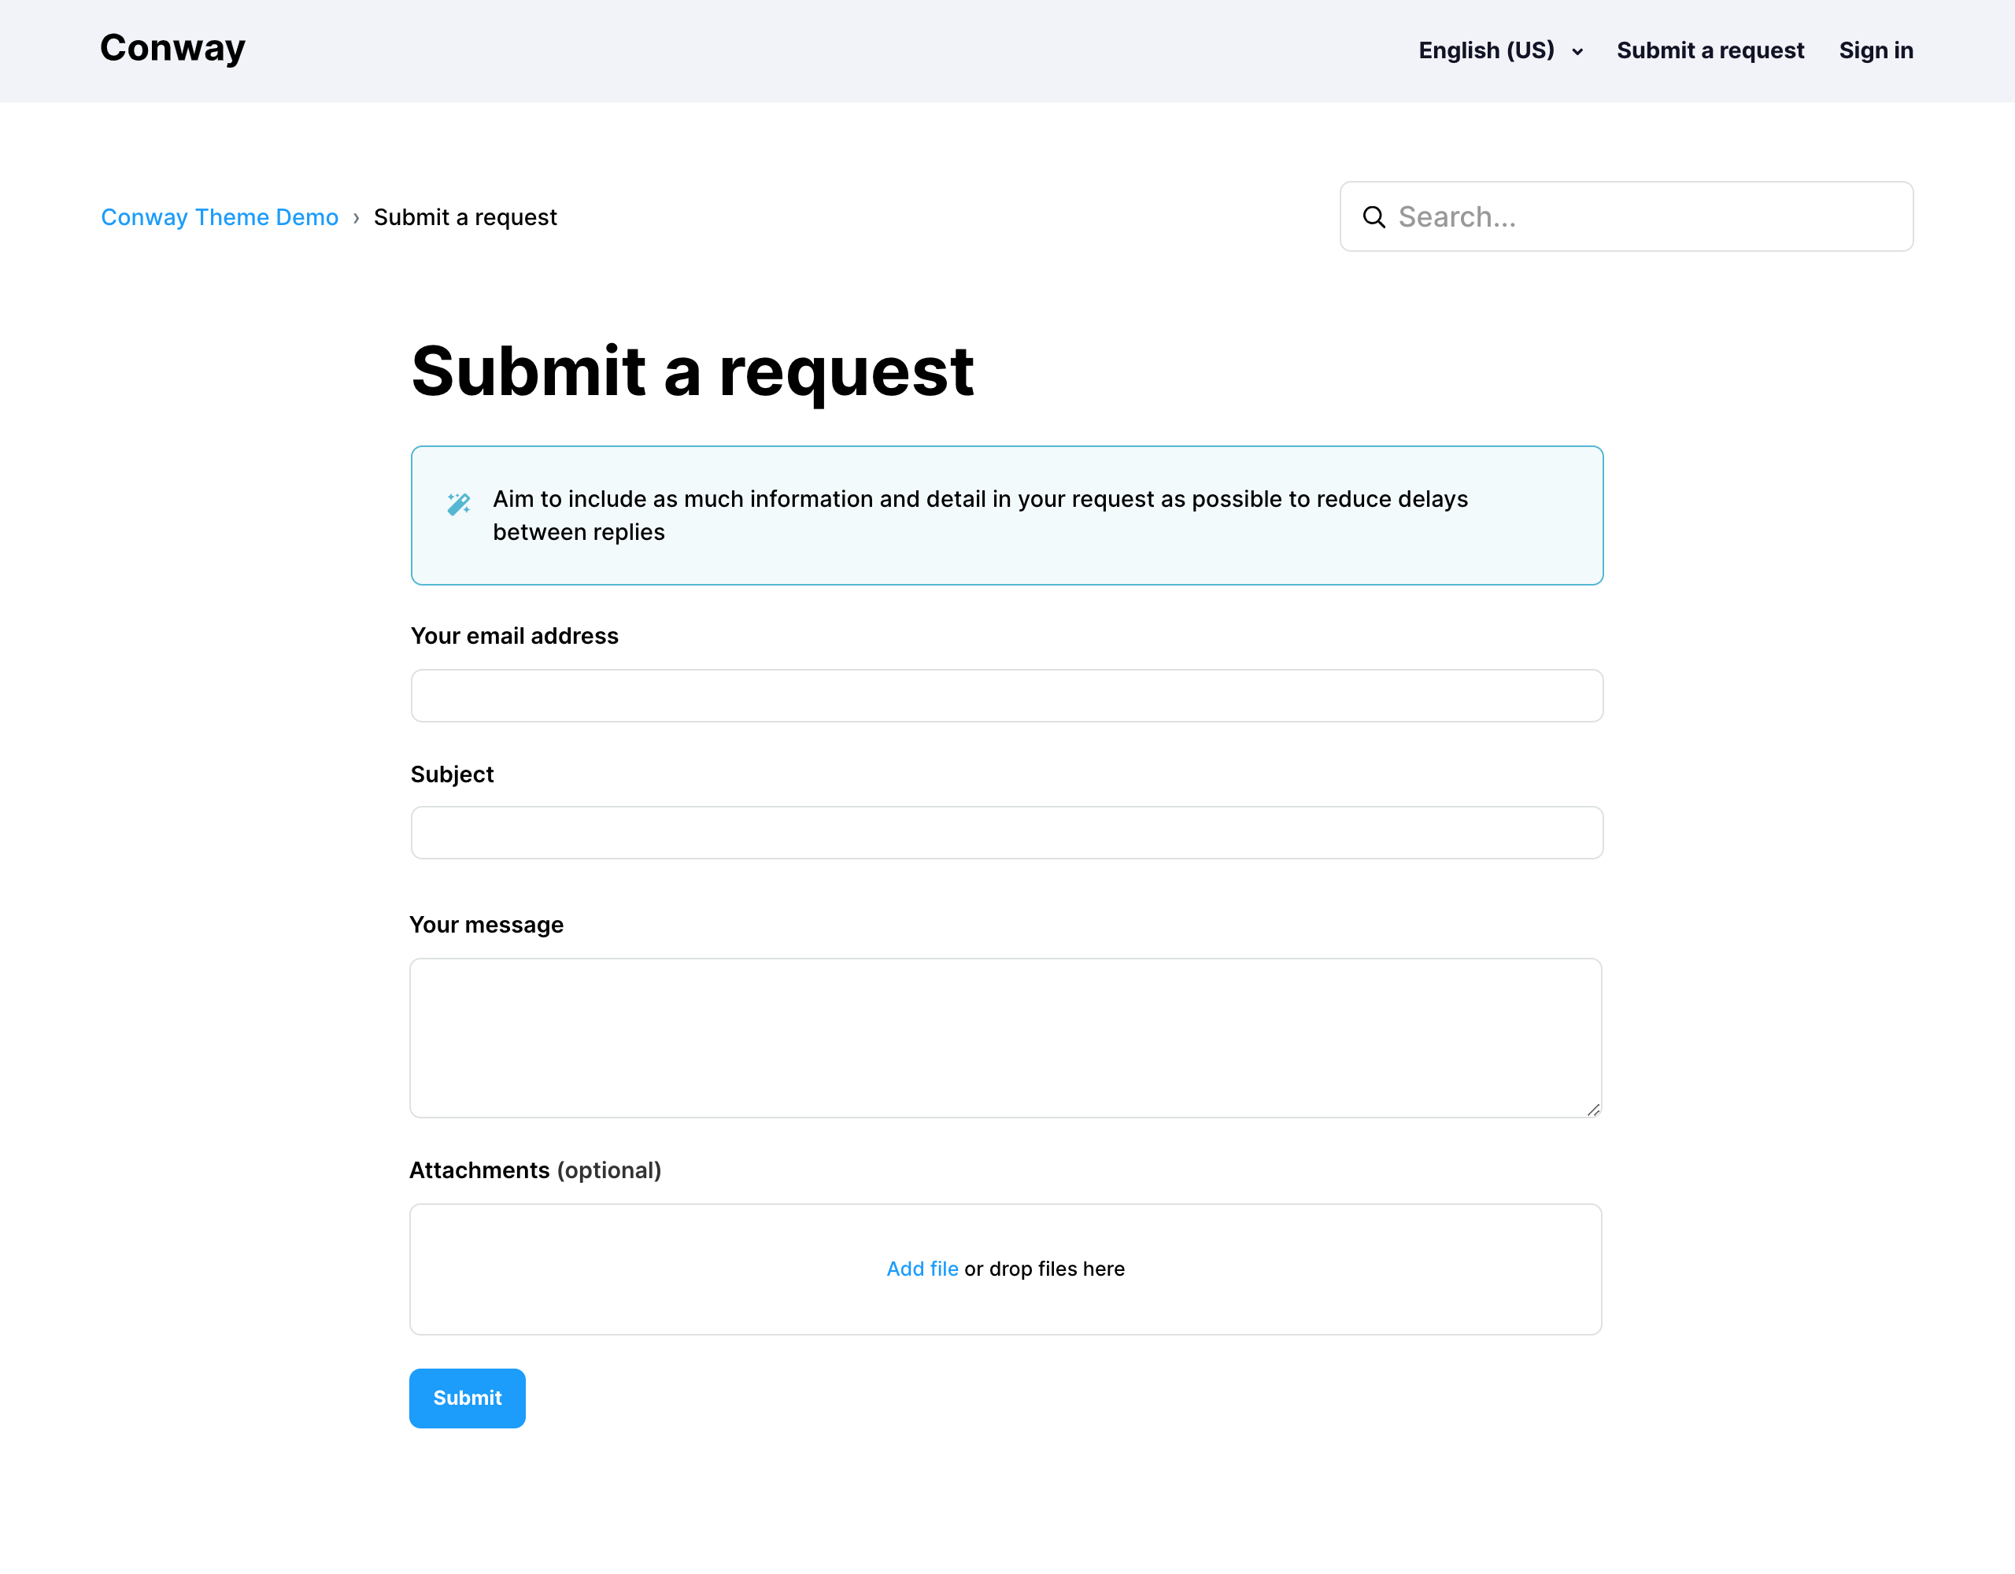Select the Subject input box
The image size is (2015, 1574).
(x=1007, y=833)
